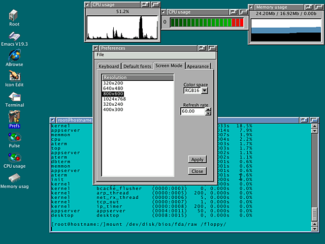
Task: Click the CPU usage graph window's close box
Action: (87, 5)
